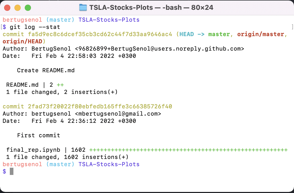This screenshot has width=294, height=193.
Task: Click the final '$' prompt symbol
Action: tap(4, 171)
